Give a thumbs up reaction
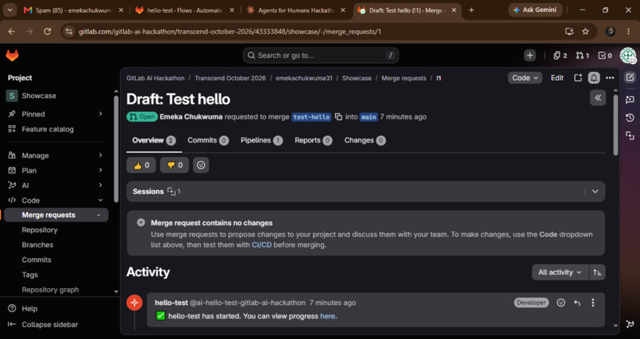Screen dimensions: 640x339 pos(141,166)
